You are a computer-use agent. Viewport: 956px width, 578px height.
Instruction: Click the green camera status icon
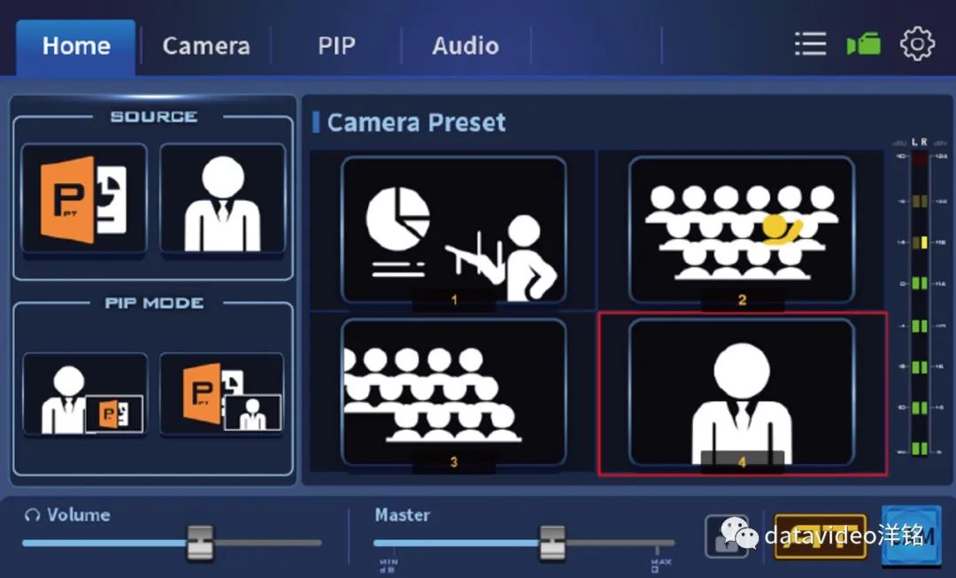[863, 44]
